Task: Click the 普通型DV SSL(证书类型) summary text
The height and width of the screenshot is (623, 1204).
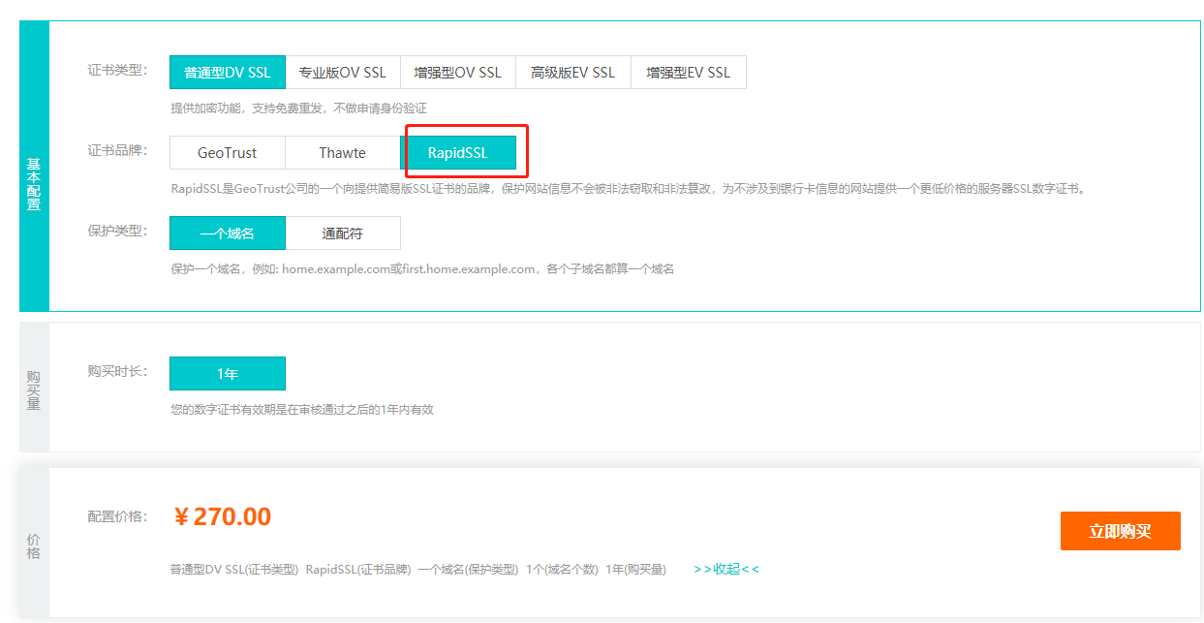Action: click(234, 569)
